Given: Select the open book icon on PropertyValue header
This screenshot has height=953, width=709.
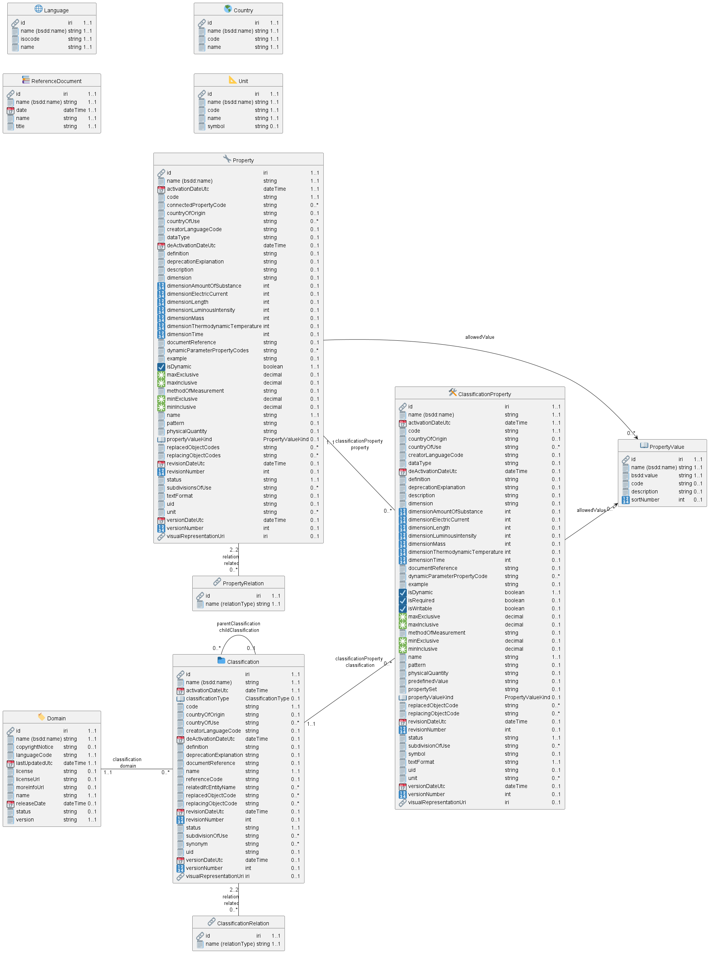Looking at the screenshot, I should coord(644,446).
